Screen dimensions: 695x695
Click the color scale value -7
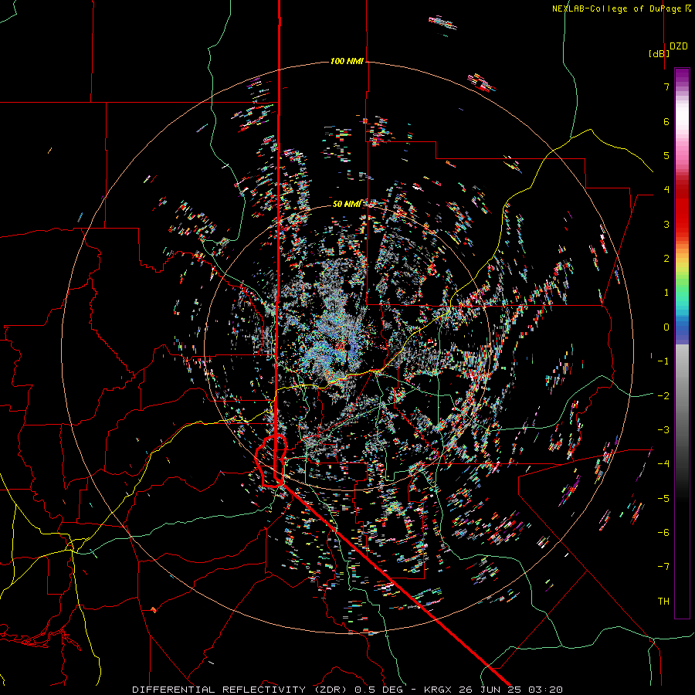tap(663, 567)
